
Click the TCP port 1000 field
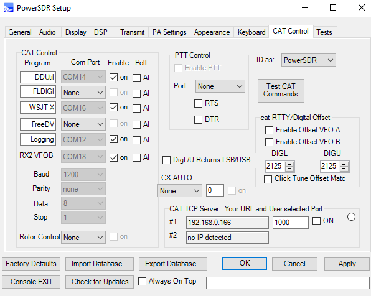(x=291, y=223)
